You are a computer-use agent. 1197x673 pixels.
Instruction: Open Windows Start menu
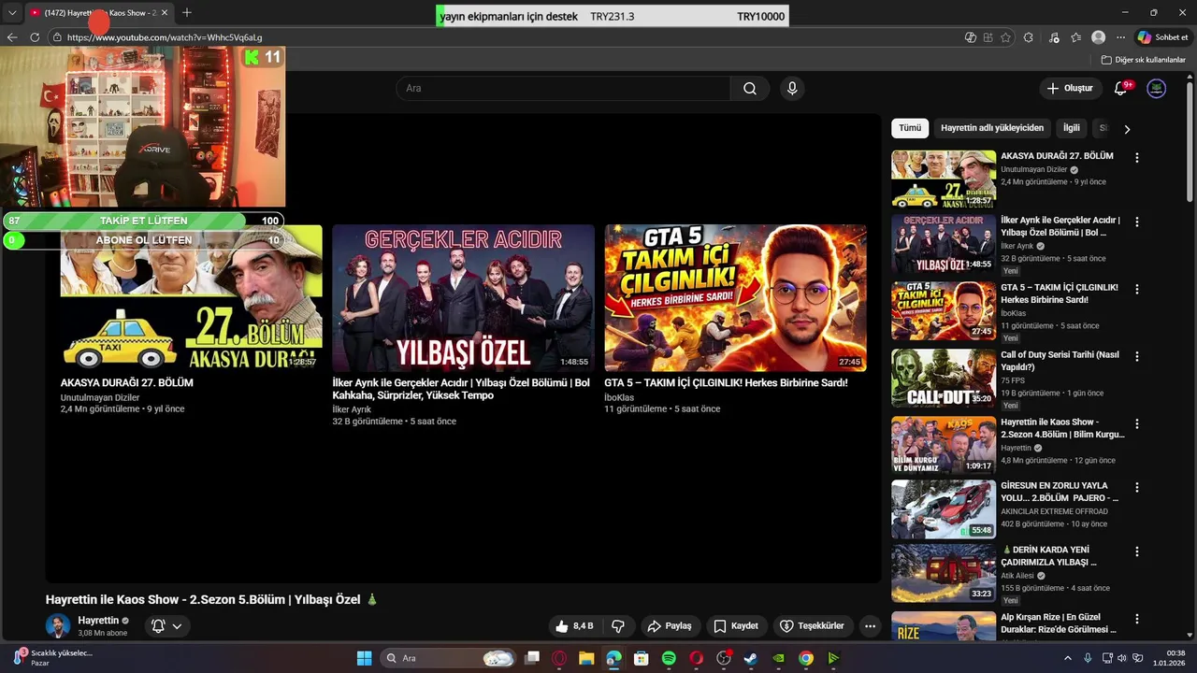click(365, 658)
